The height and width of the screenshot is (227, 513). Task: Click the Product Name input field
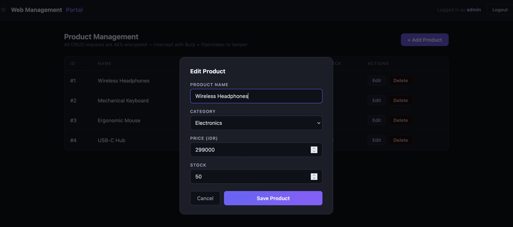pyautogui.click(x=256, y=96)
